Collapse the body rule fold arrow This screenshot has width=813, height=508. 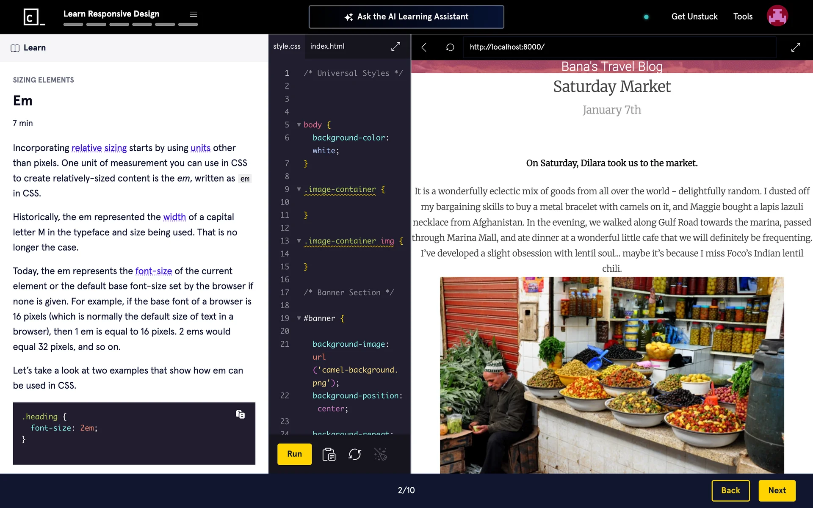(299, 125)
